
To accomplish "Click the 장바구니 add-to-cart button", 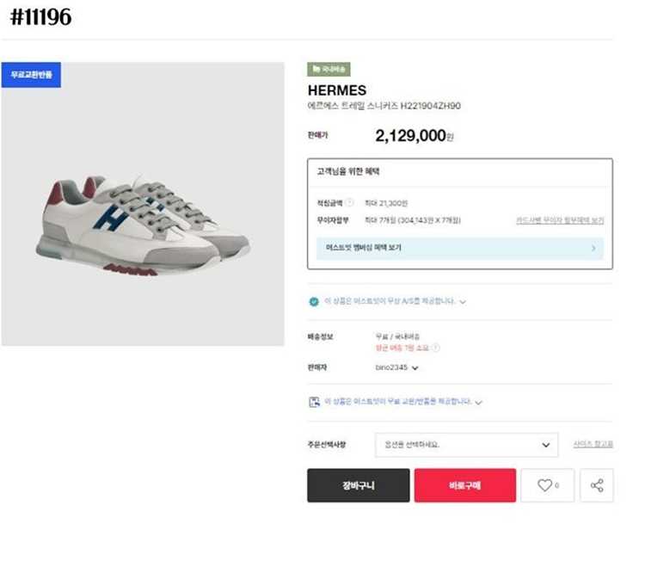I will pos(359,485).
